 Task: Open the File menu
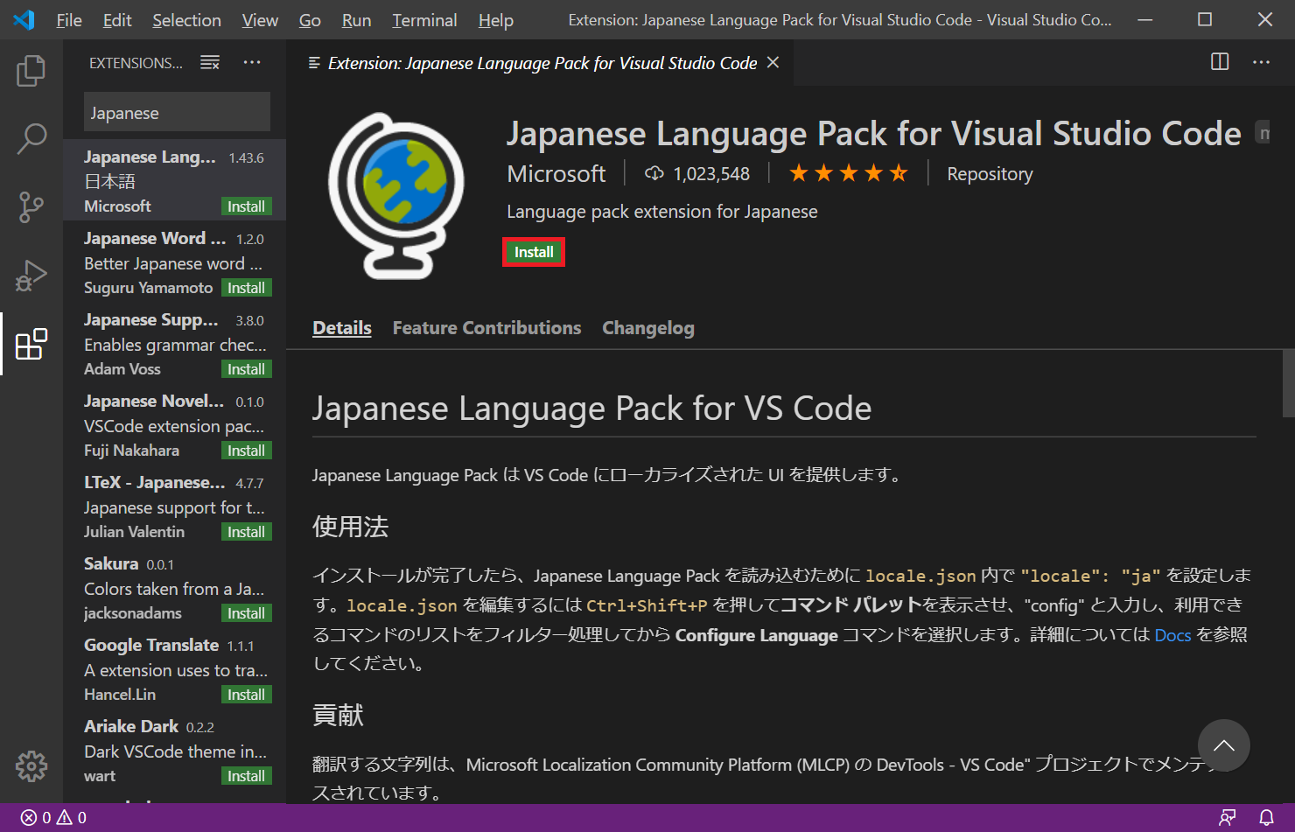[x=69, y=19]
